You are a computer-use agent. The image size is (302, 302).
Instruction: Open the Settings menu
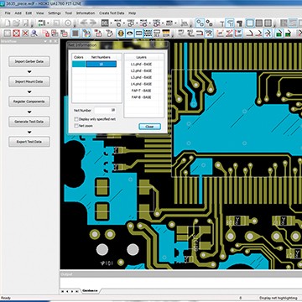point(55,13)
